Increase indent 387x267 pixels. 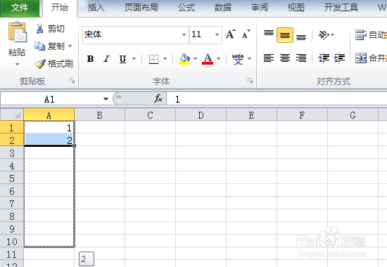click(x=339, y=58)
